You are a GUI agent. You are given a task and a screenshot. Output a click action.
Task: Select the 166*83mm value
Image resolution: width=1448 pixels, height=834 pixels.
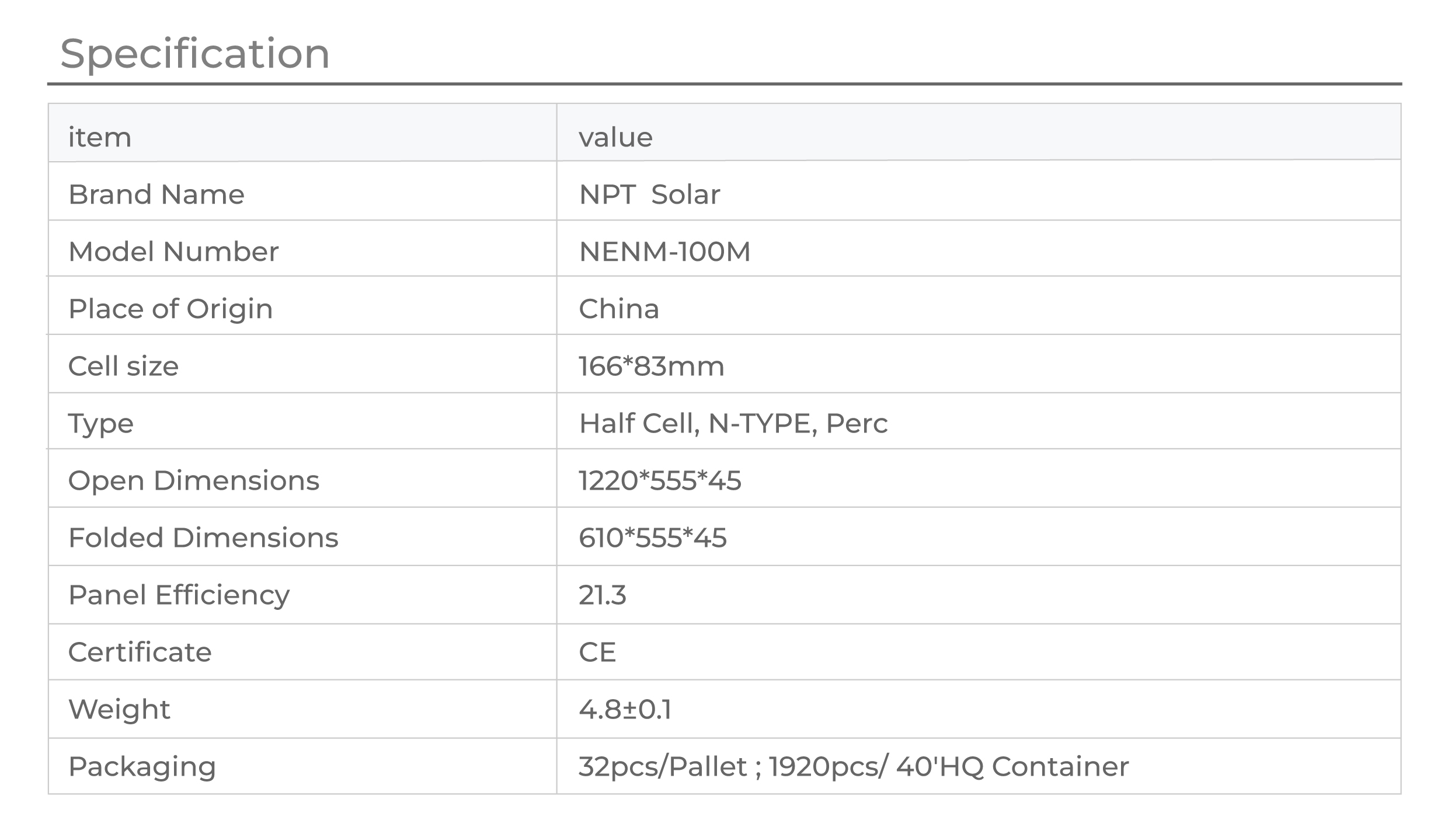click(652, 366)
